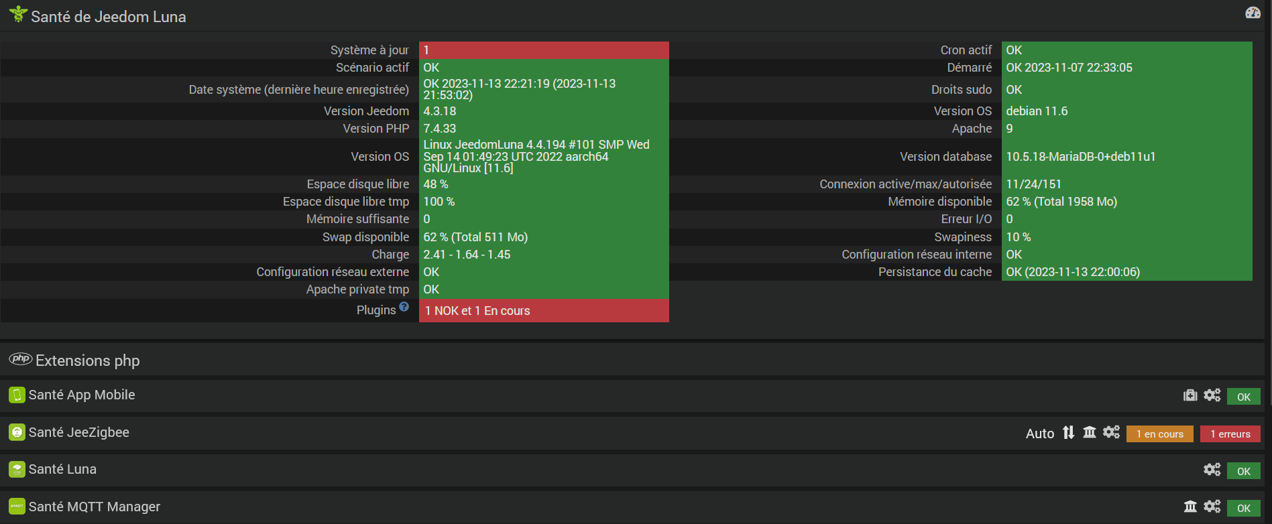Expand the Santé Luna panel
The image size is (1272, 524).
pos(62,470)
